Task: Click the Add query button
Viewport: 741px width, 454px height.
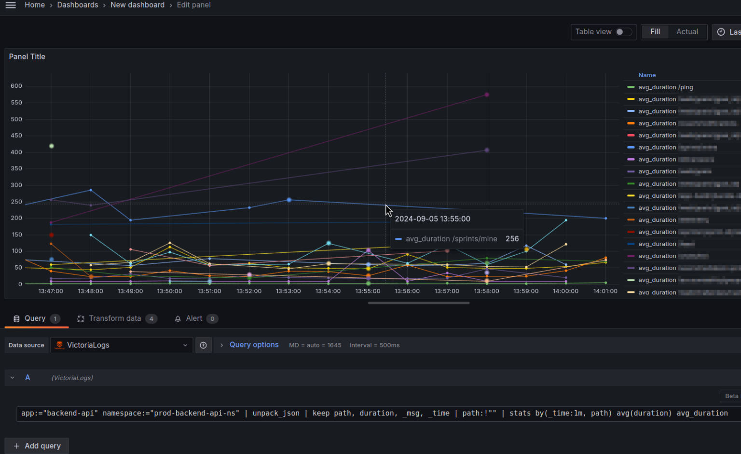Action: (x=36, y=445)
